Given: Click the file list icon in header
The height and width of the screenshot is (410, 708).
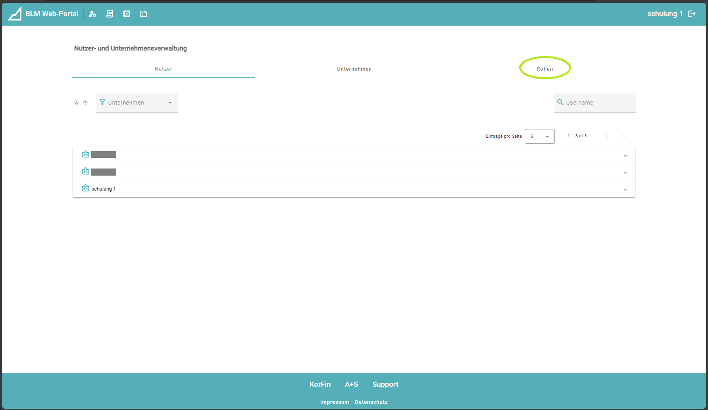Looking at the screenshot, I should click(x=144, y=14).
